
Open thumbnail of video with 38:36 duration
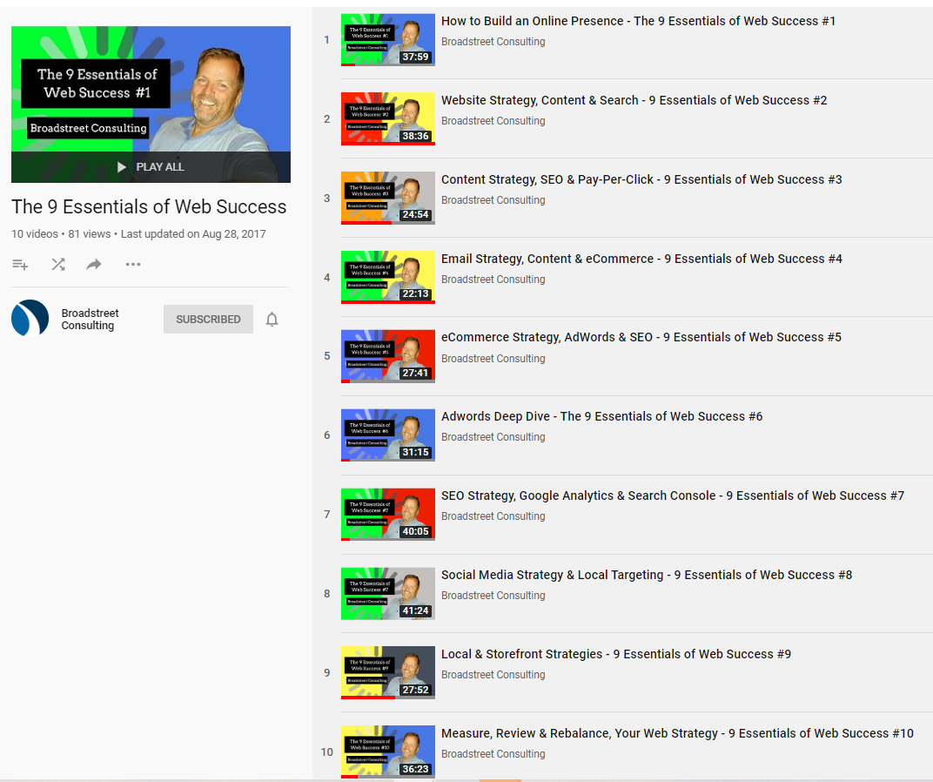click(x=388, y=119)
